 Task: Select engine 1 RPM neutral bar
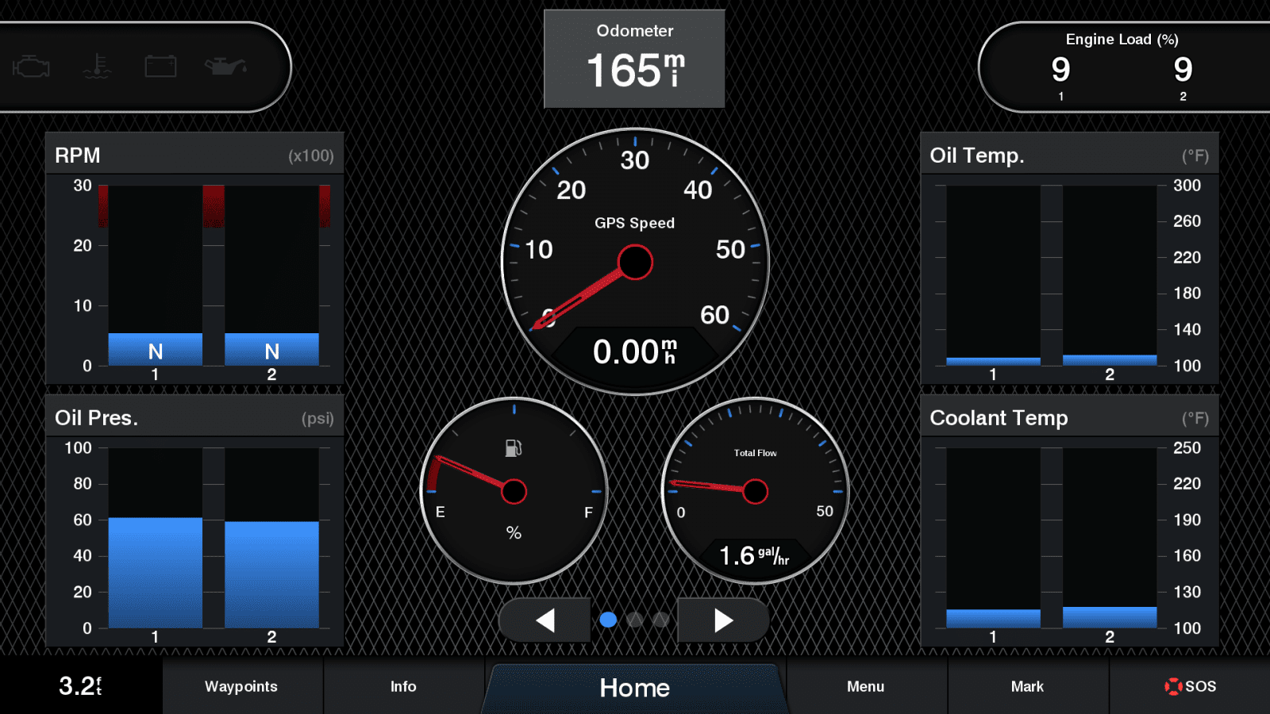[x=155, y=350]
